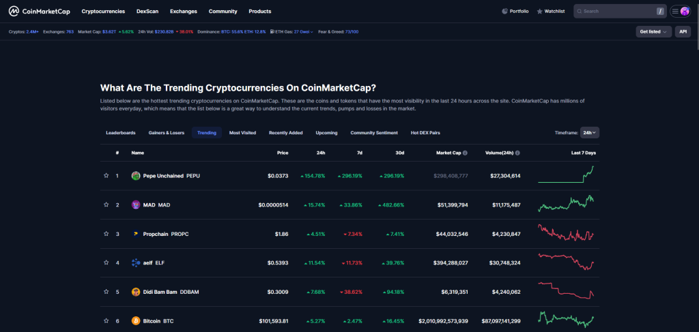Star Pepe Unchained for watchlist
Viewport: 699px width, 332px height.
point(106,176)
